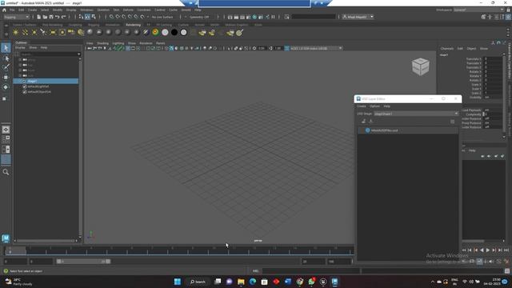Click the black sphere material shelf icon
Screen dimensions: 512x288
(174, 32)
